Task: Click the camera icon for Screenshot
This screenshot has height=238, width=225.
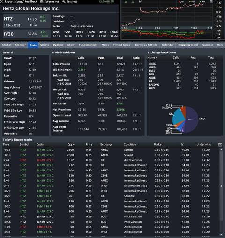Action: point(41,2)
